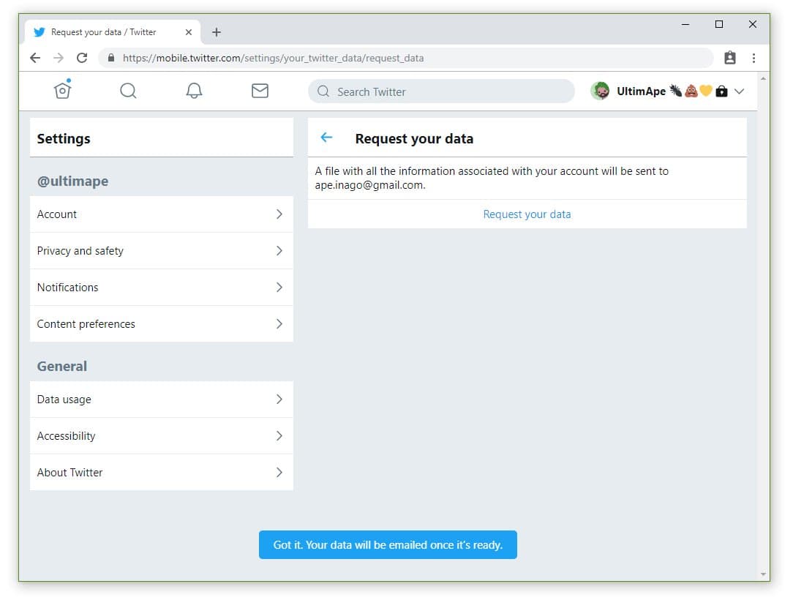Open the Messages envelope icon

coord(260,91)
